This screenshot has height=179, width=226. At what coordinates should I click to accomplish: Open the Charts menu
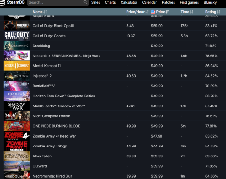pyautogui.click(x=110, y=2)
